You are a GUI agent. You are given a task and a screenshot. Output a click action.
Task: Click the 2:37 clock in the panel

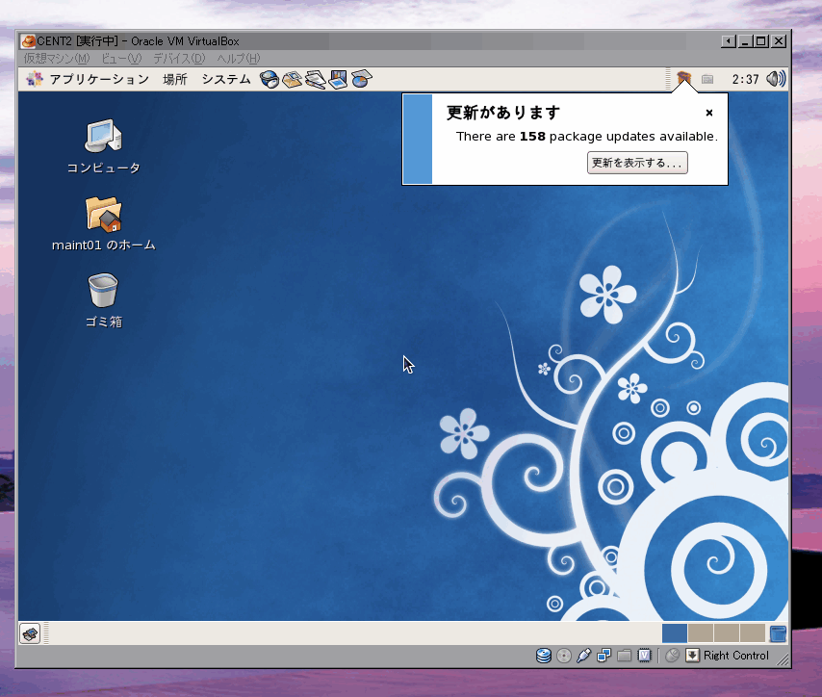pos(745,79)
